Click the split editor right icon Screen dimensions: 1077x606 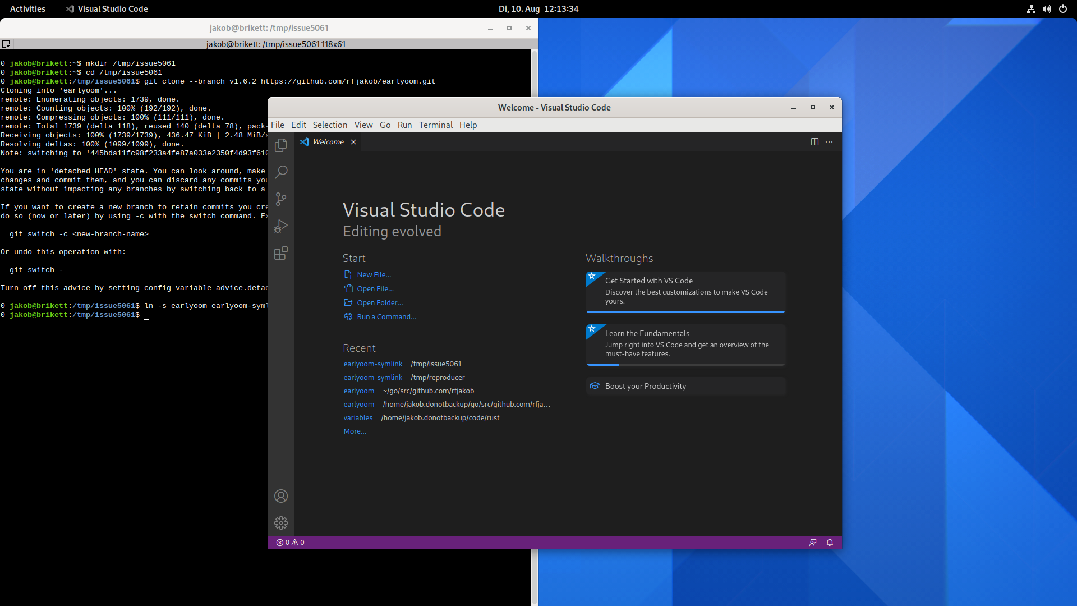point(814,142)
